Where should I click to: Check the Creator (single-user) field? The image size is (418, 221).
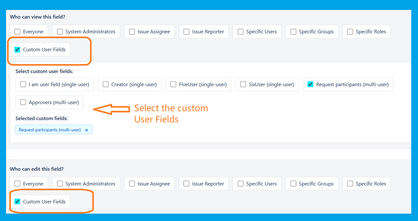pyautogui.click(x=106, y=85)
